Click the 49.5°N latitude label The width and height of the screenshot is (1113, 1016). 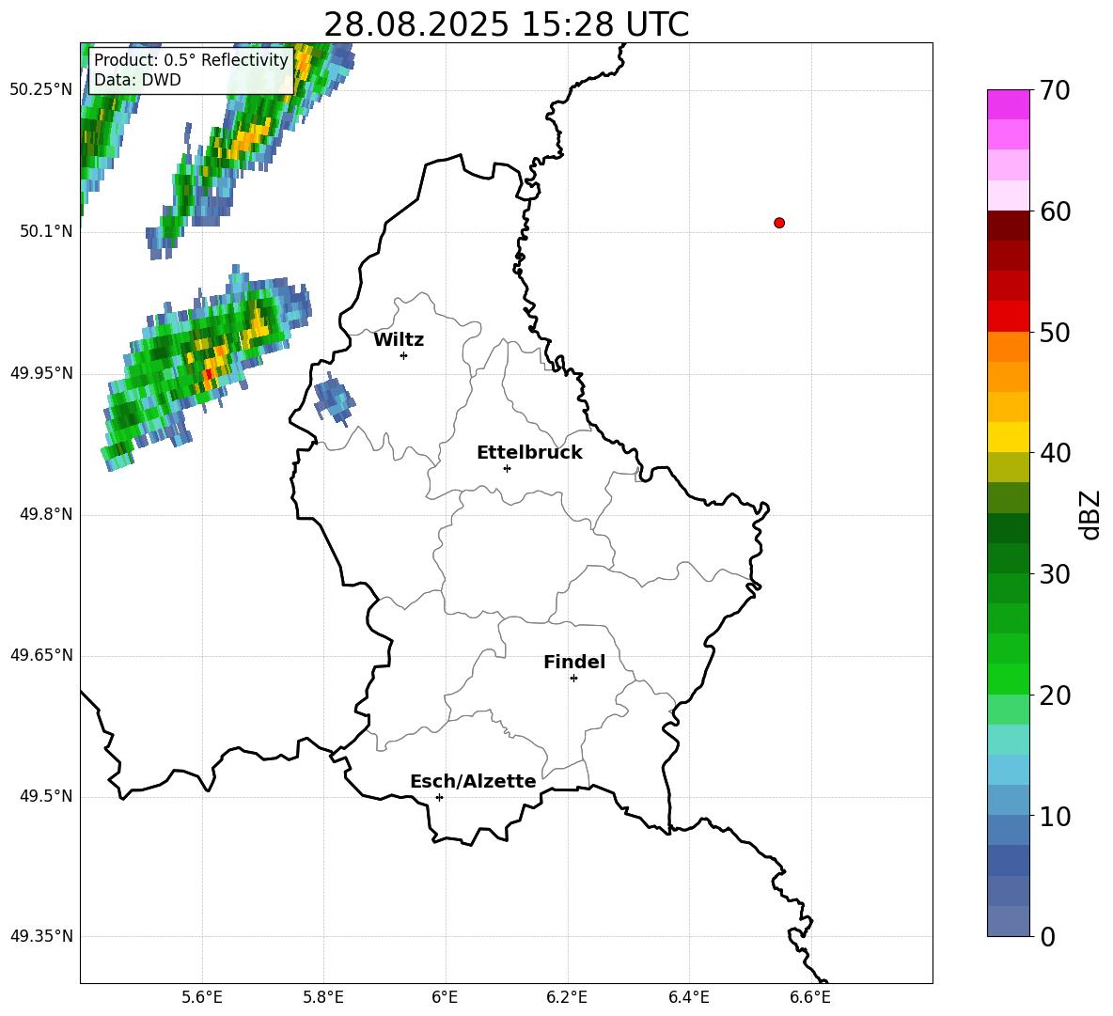point(46,796)
